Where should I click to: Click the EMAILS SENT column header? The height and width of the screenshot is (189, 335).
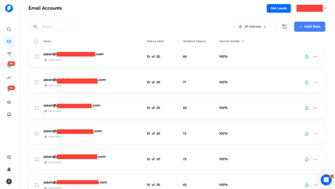155,41
